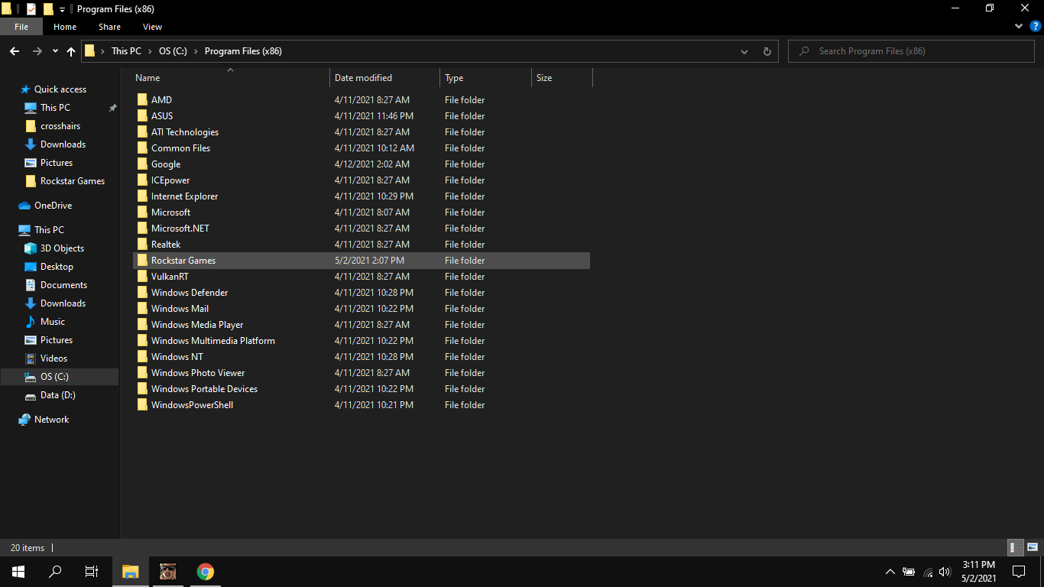Select the ASUS folder
Image resolution: width=1044 pixels, height=587 pixels.
162,116
